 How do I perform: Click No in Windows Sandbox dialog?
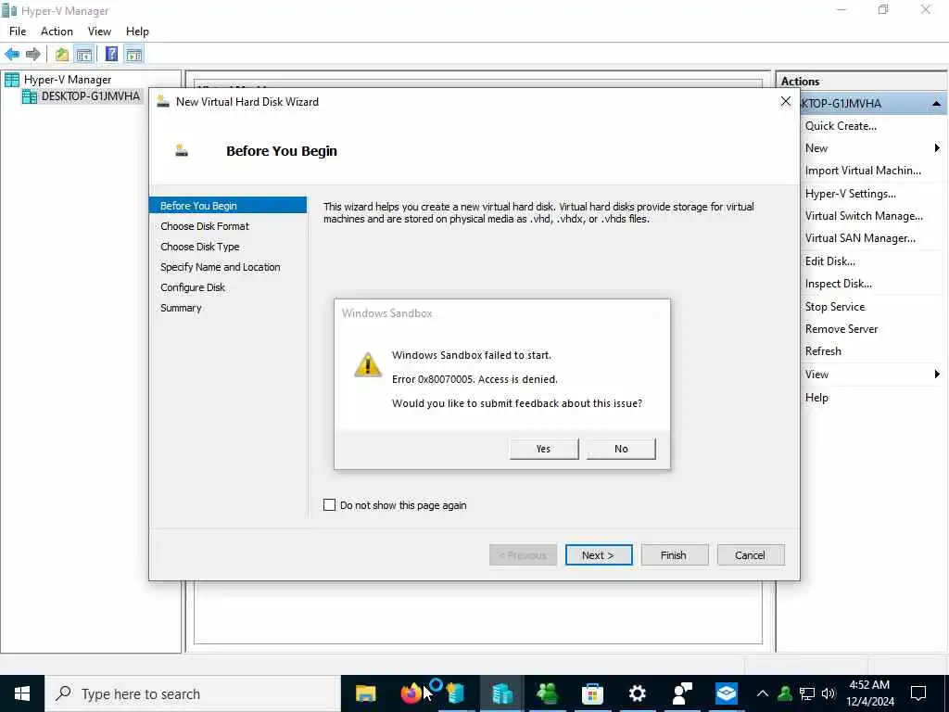point(621,449)
